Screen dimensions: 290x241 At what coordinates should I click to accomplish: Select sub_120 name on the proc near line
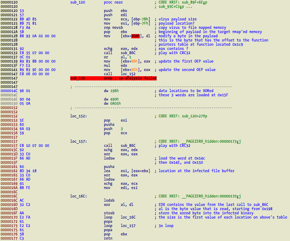point(78,2)
